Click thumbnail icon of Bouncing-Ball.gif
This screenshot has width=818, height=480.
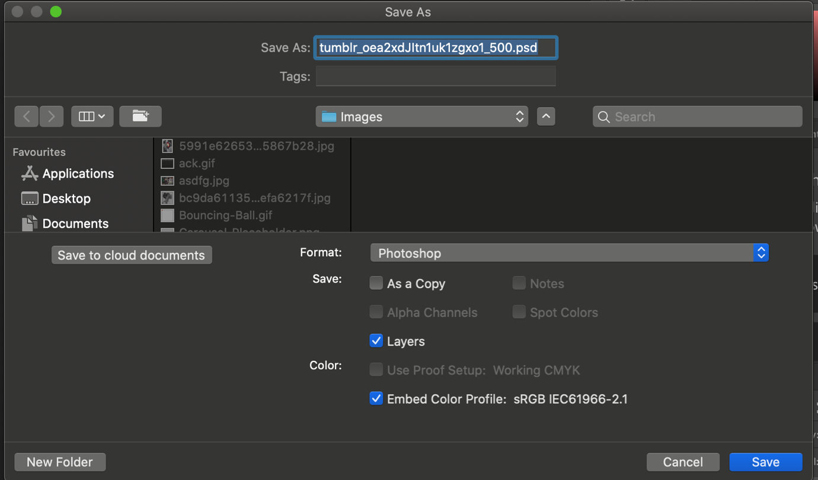tap(167, 215)
